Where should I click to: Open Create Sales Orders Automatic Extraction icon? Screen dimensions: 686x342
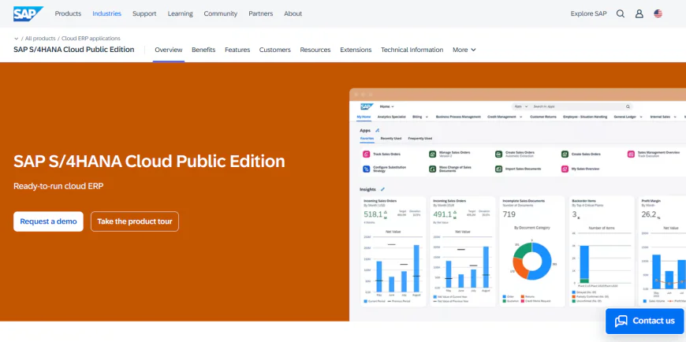[498, 154]
